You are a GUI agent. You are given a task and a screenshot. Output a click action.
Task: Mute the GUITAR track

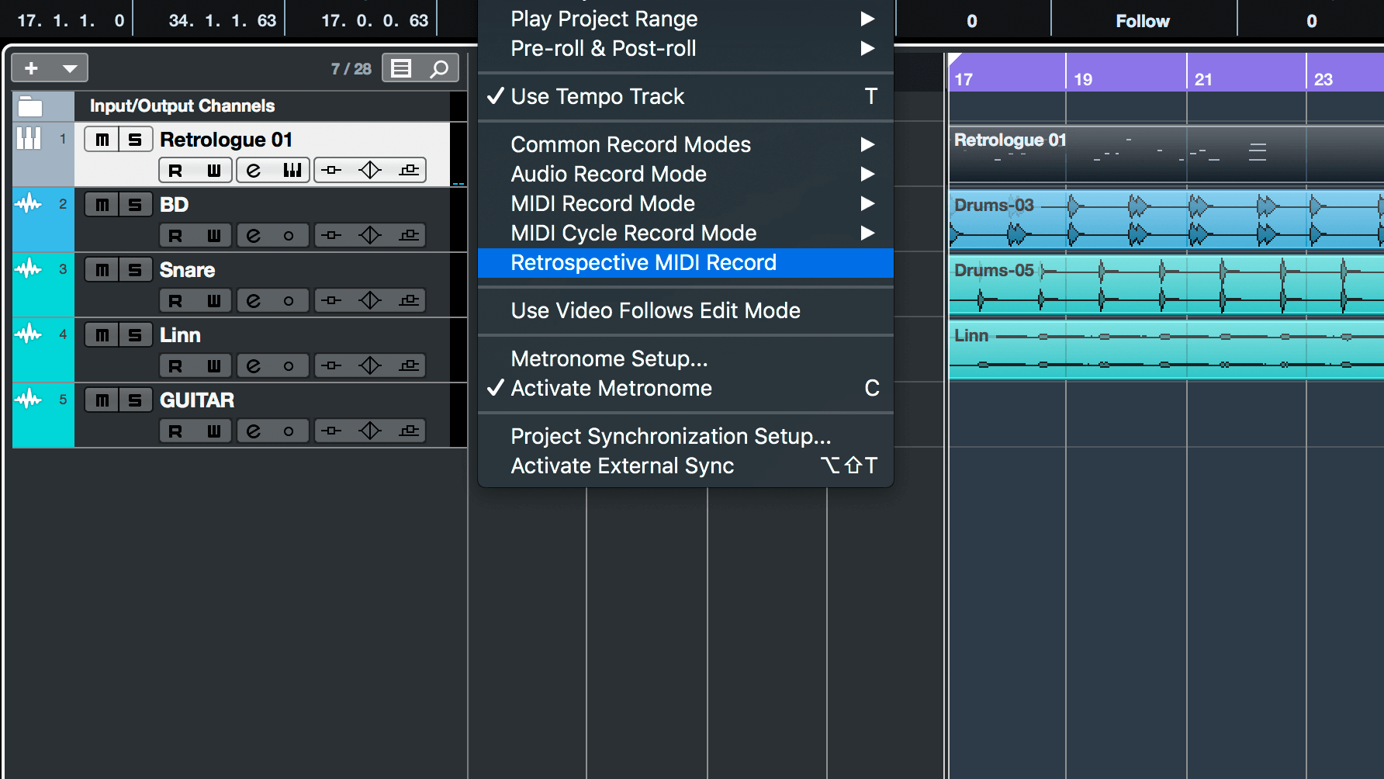point(102,400)
